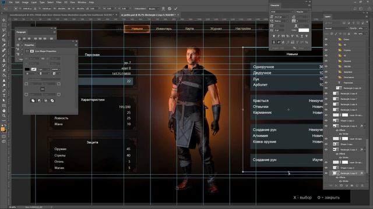Delete layer with trash icon in Layers panel
The height and width of the screenshot is (209, 373).
tap(363, 186)
